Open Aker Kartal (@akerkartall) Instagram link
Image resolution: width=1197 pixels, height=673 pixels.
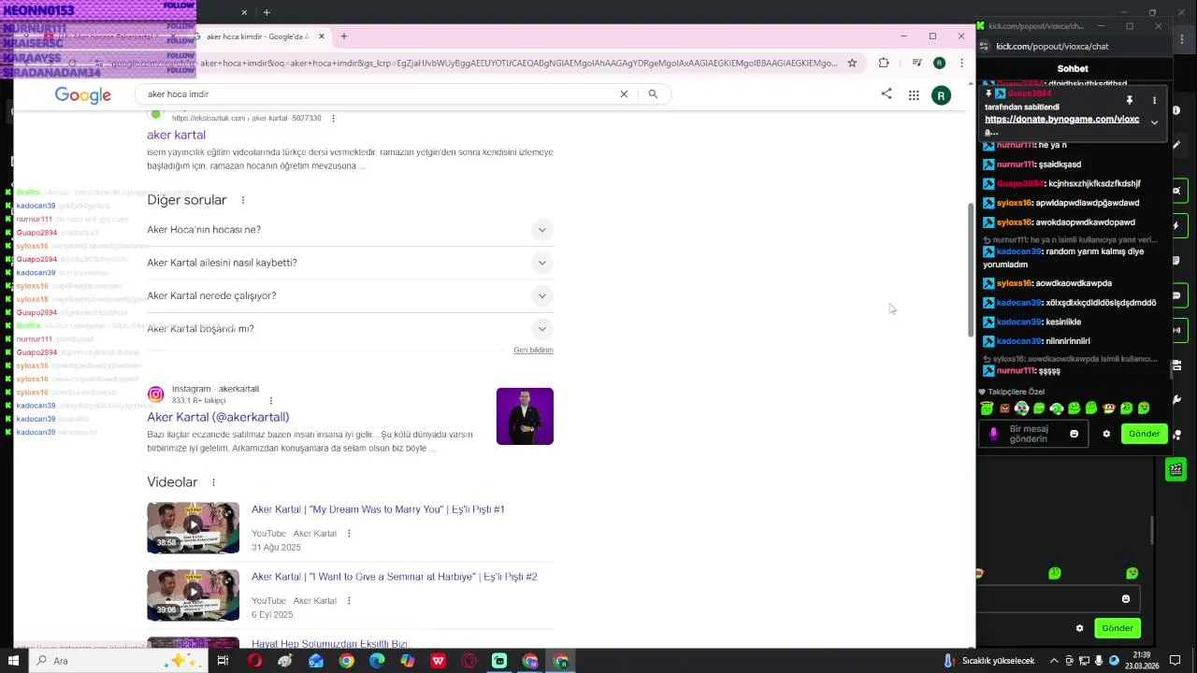218,417
